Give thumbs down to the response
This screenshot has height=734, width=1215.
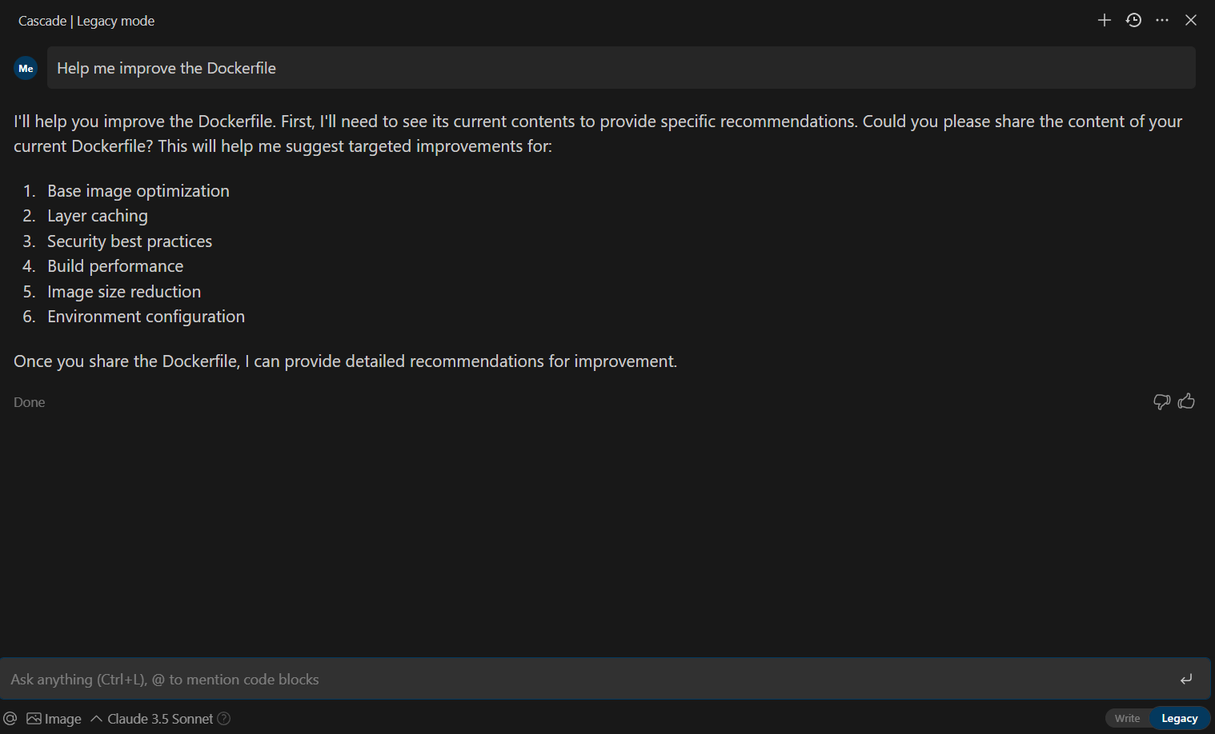pos(1161,401)
